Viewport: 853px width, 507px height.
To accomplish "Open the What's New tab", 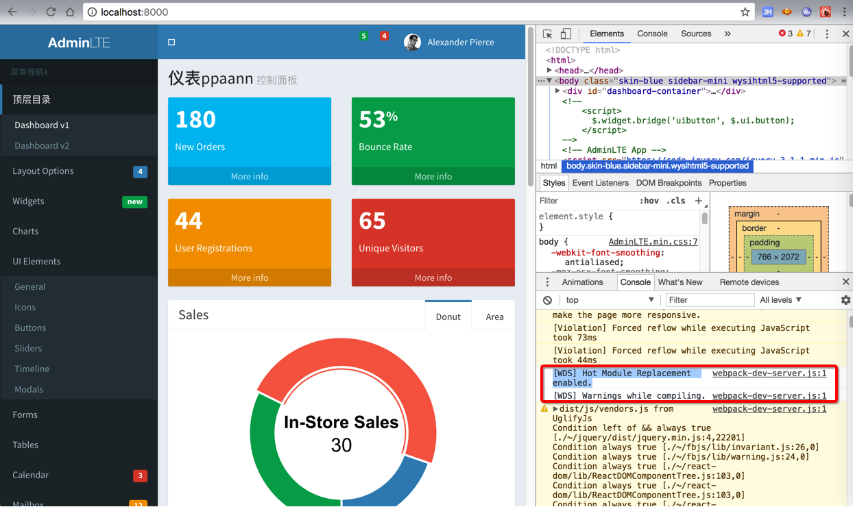I will (x=680, y=282).
